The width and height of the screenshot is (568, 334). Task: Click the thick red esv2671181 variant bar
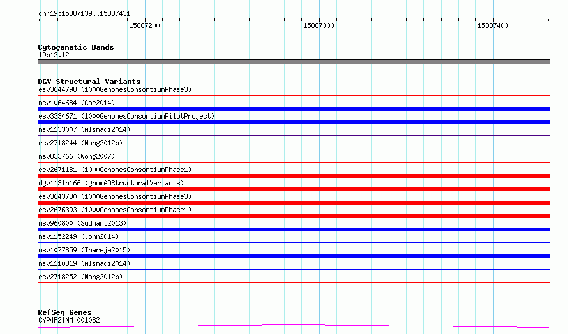(294, 176)
